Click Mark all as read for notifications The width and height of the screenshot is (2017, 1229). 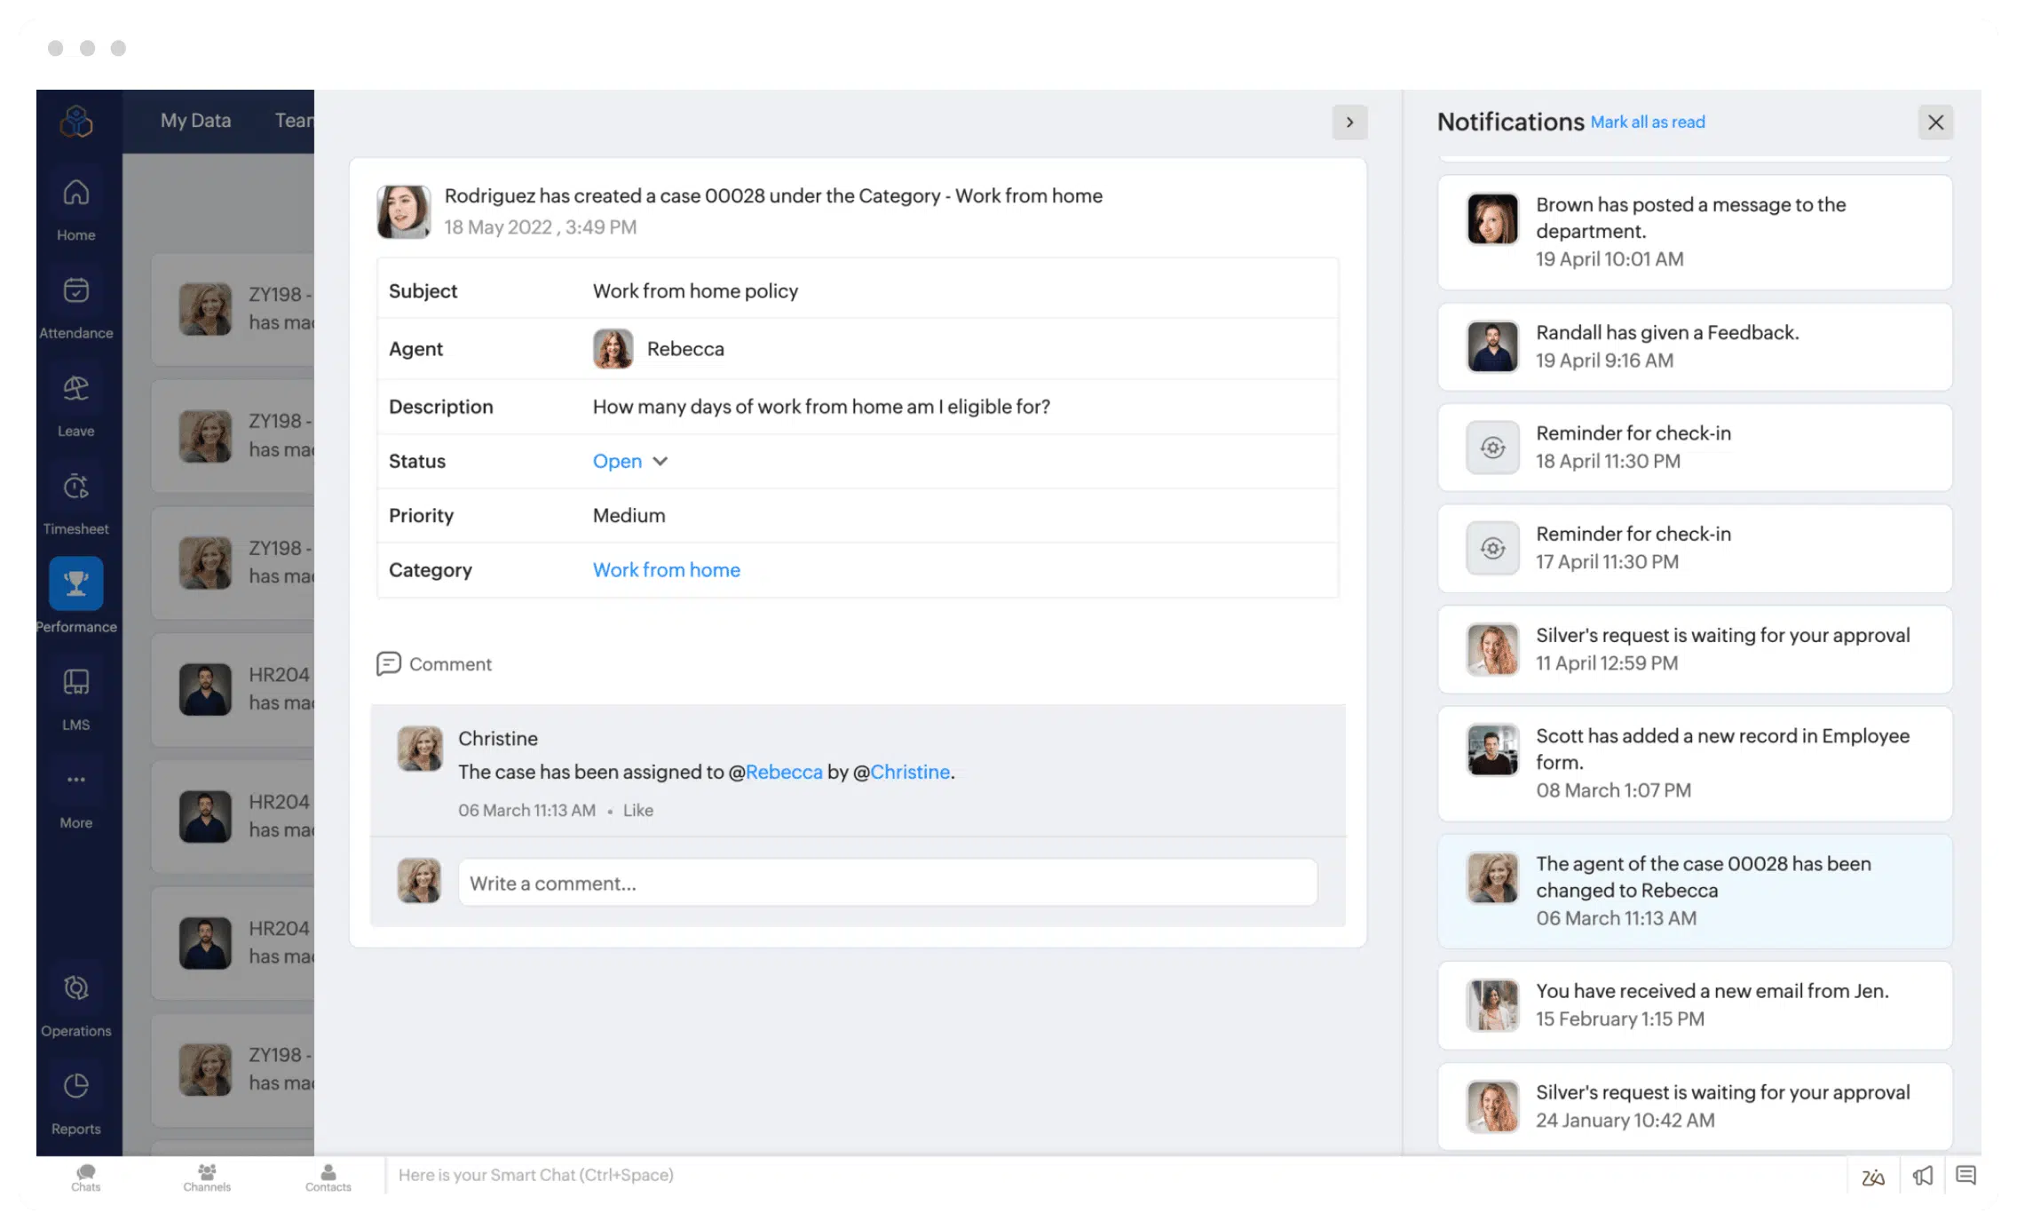tap(1647, 122)
